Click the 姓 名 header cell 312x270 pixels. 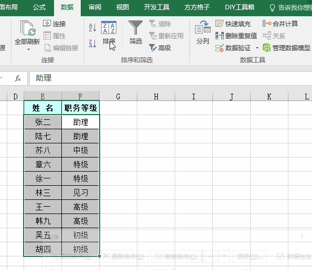pos(42,108)
